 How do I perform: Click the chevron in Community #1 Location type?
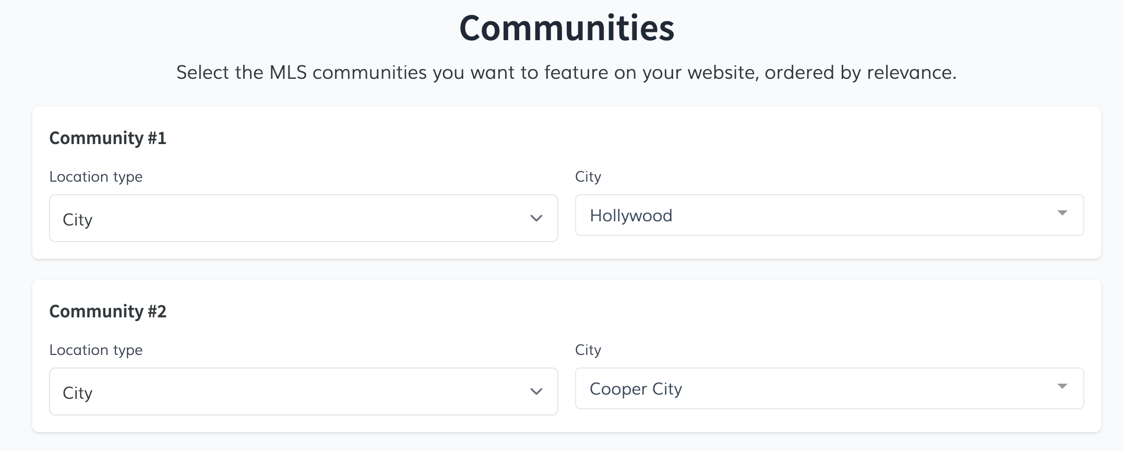536,218
